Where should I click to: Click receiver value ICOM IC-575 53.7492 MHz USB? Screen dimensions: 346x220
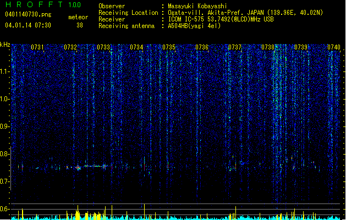tap(221, 19)
